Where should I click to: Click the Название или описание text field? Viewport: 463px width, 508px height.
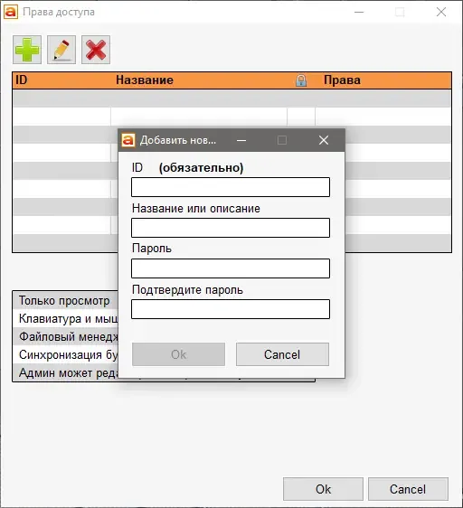point(231,228)
